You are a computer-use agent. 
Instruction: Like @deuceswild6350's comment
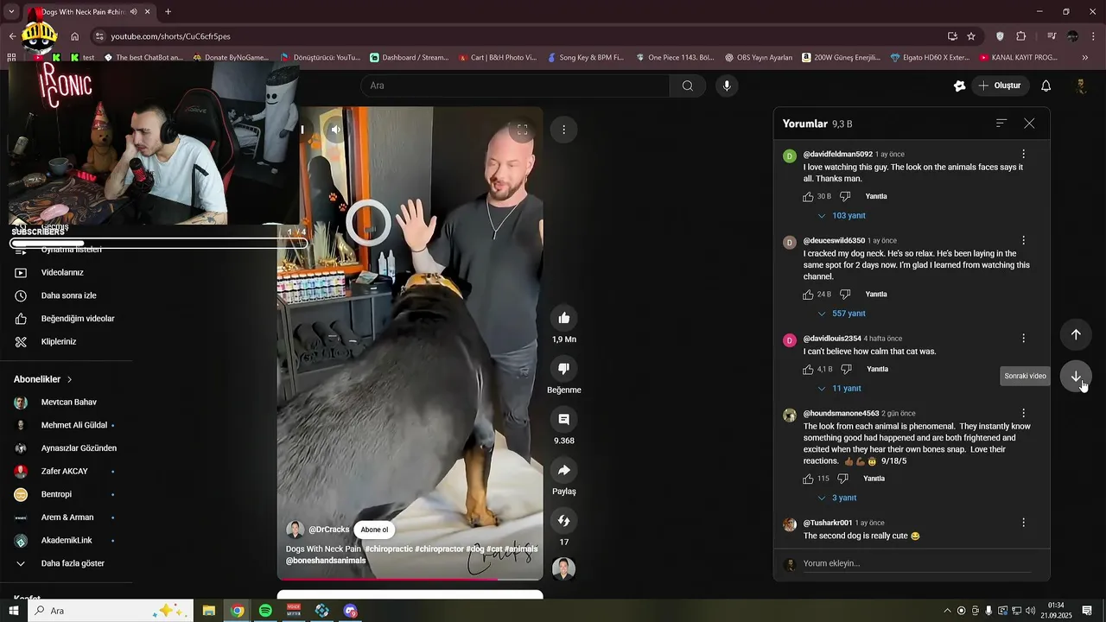point(809,295)
